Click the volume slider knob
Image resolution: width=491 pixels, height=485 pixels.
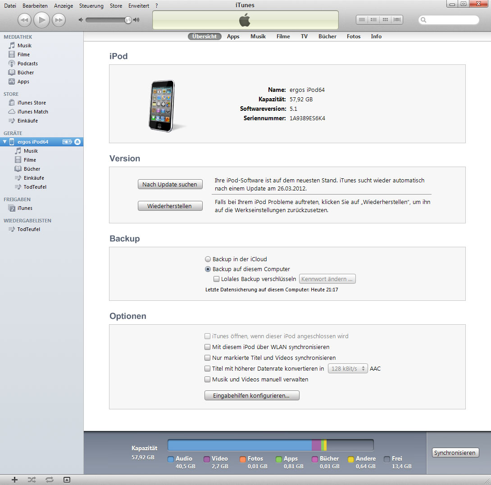pyautogui.click(x=128, y=20)
